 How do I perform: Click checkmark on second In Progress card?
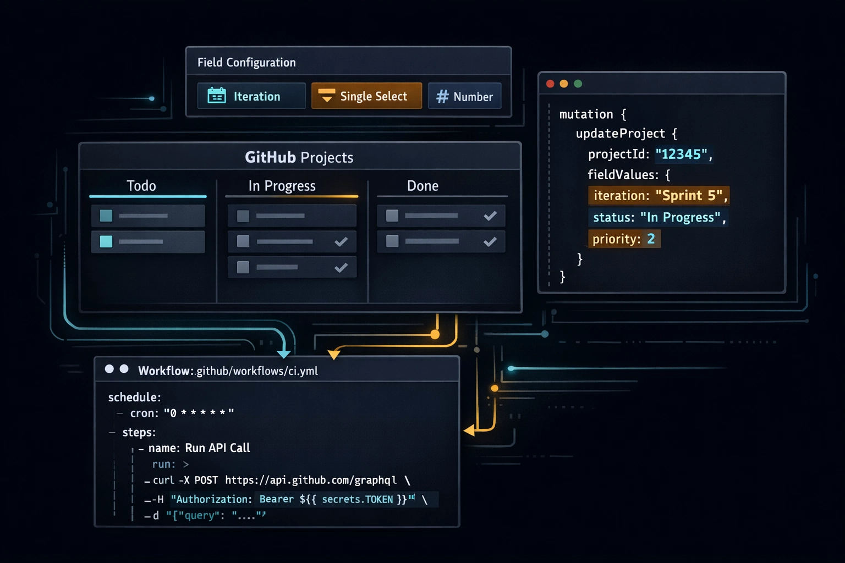tap(341, 241)
